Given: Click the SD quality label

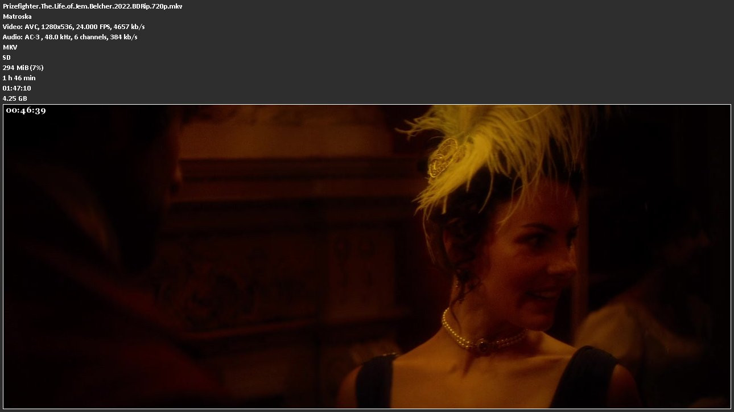Looking at the screenshot, I should click(7, 57).
